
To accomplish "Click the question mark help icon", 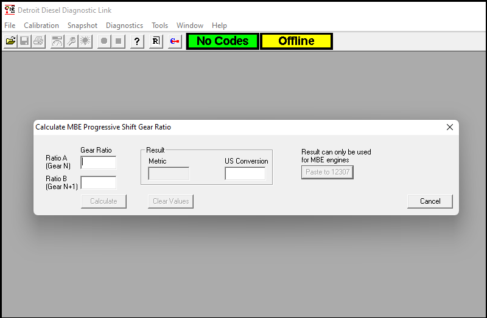I will tap(138, 41).
